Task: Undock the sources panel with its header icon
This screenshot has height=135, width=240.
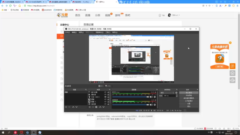Action: (109, 90)
